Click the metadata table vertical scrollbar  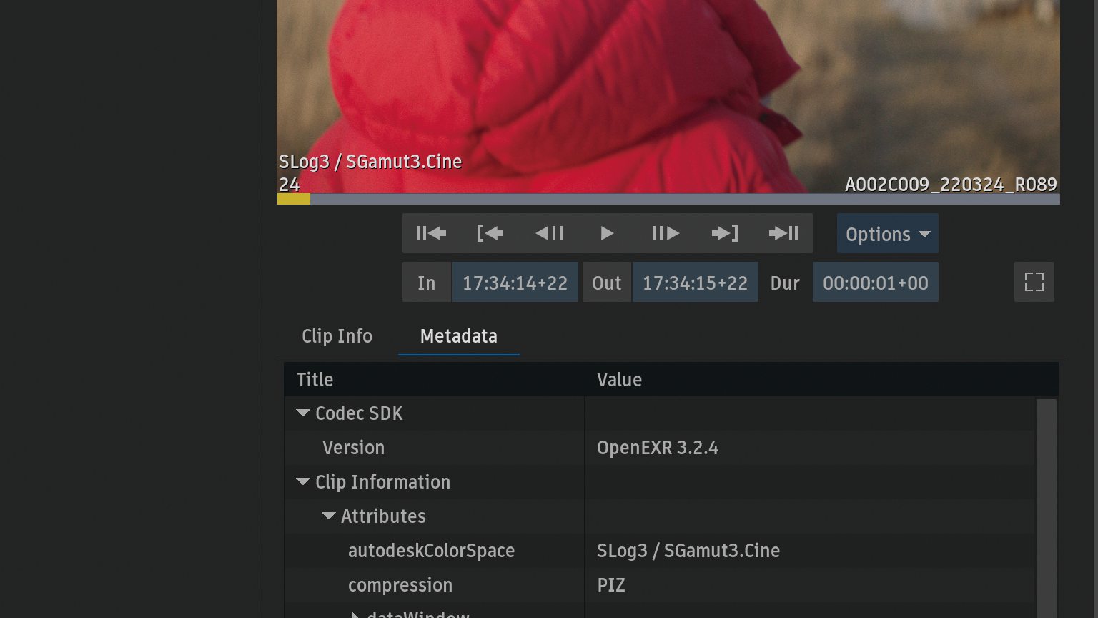coord(1046,501)
